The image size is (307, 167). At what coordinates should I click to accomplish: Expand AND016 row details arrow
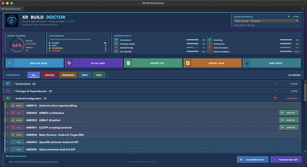pyautogui.click(x=8, y=105)
